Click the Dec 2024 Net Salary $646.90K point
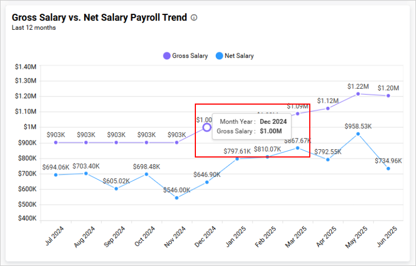This screenshot has height=266, width=416. coord(207,182)
